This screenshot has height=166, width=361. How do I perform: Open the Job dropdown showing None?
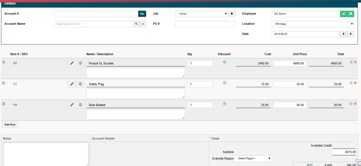201,14
